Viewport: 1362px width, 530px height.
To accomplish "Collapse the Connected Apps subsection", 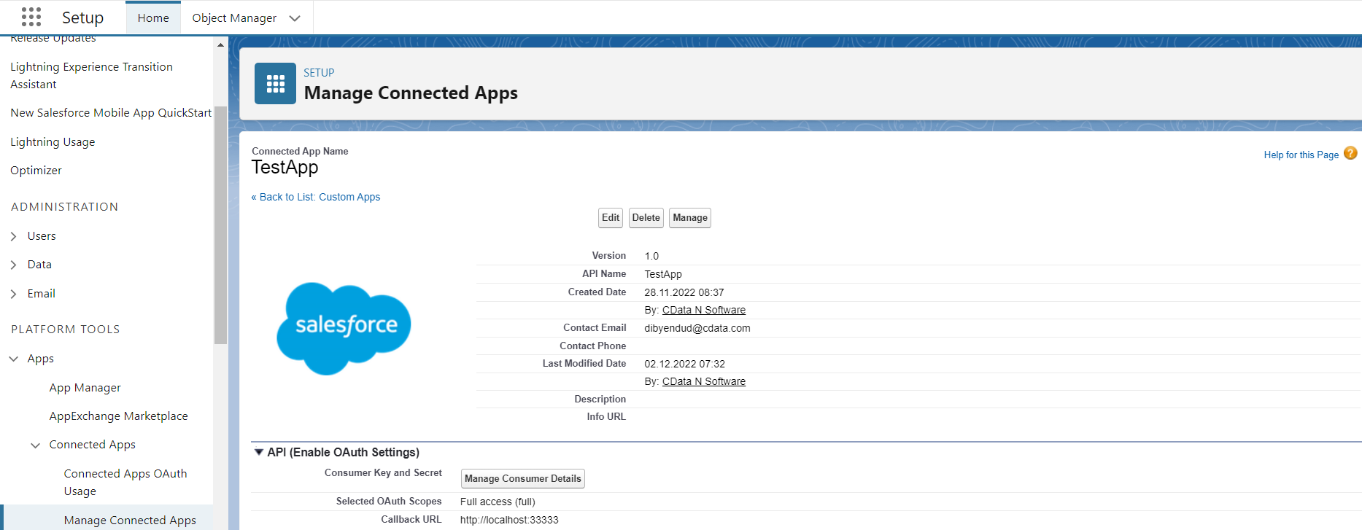I will tap(35, 445).
